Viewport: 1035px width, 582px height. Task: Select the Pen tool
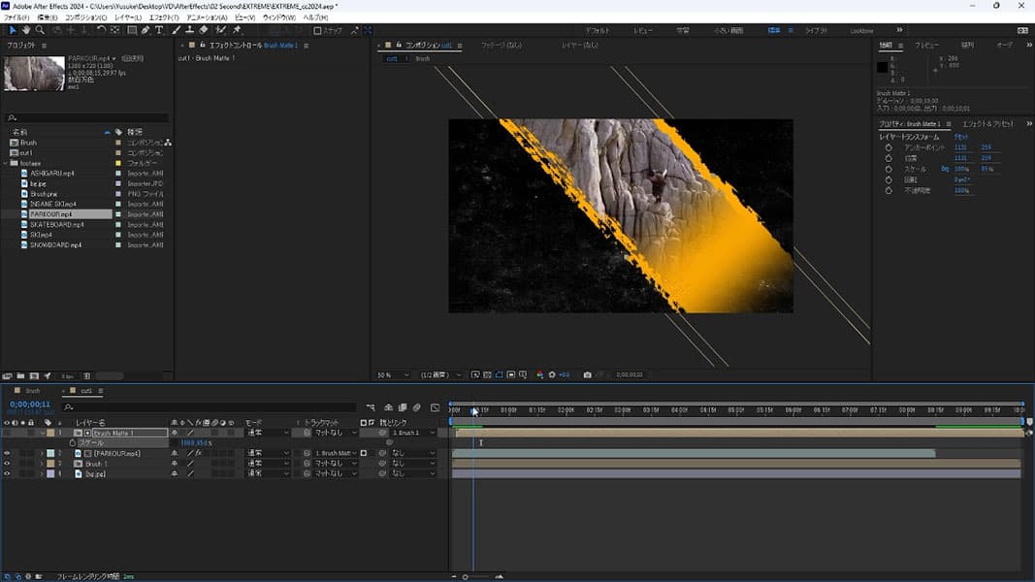coord(146,30)
